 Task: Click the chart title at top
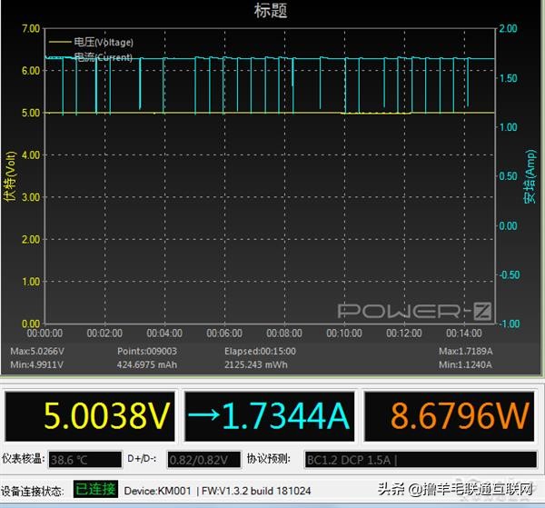[272, 10]
